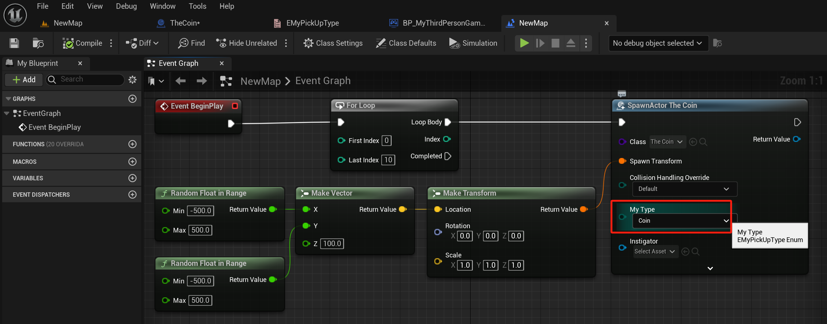The image size is (827, 324).
Task: Edit Make Vector Z value field
Action: [332, 244]
